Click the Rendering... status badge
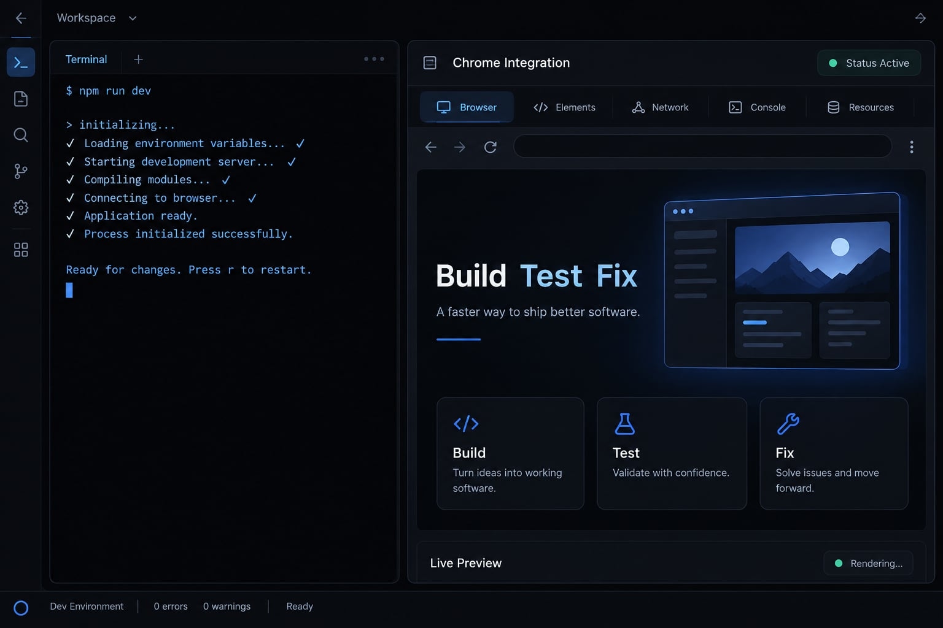Screen dimensions: 943x628 (868, 563)
